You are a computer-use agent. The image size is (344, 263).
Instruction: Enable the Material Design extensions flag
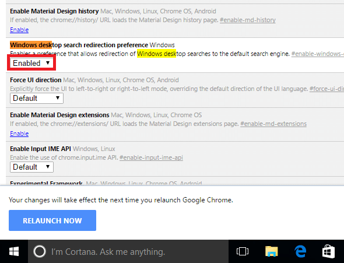click(19, 134)
